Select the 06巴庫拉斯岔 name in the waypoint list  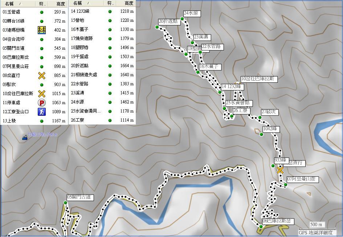point(16,57)
